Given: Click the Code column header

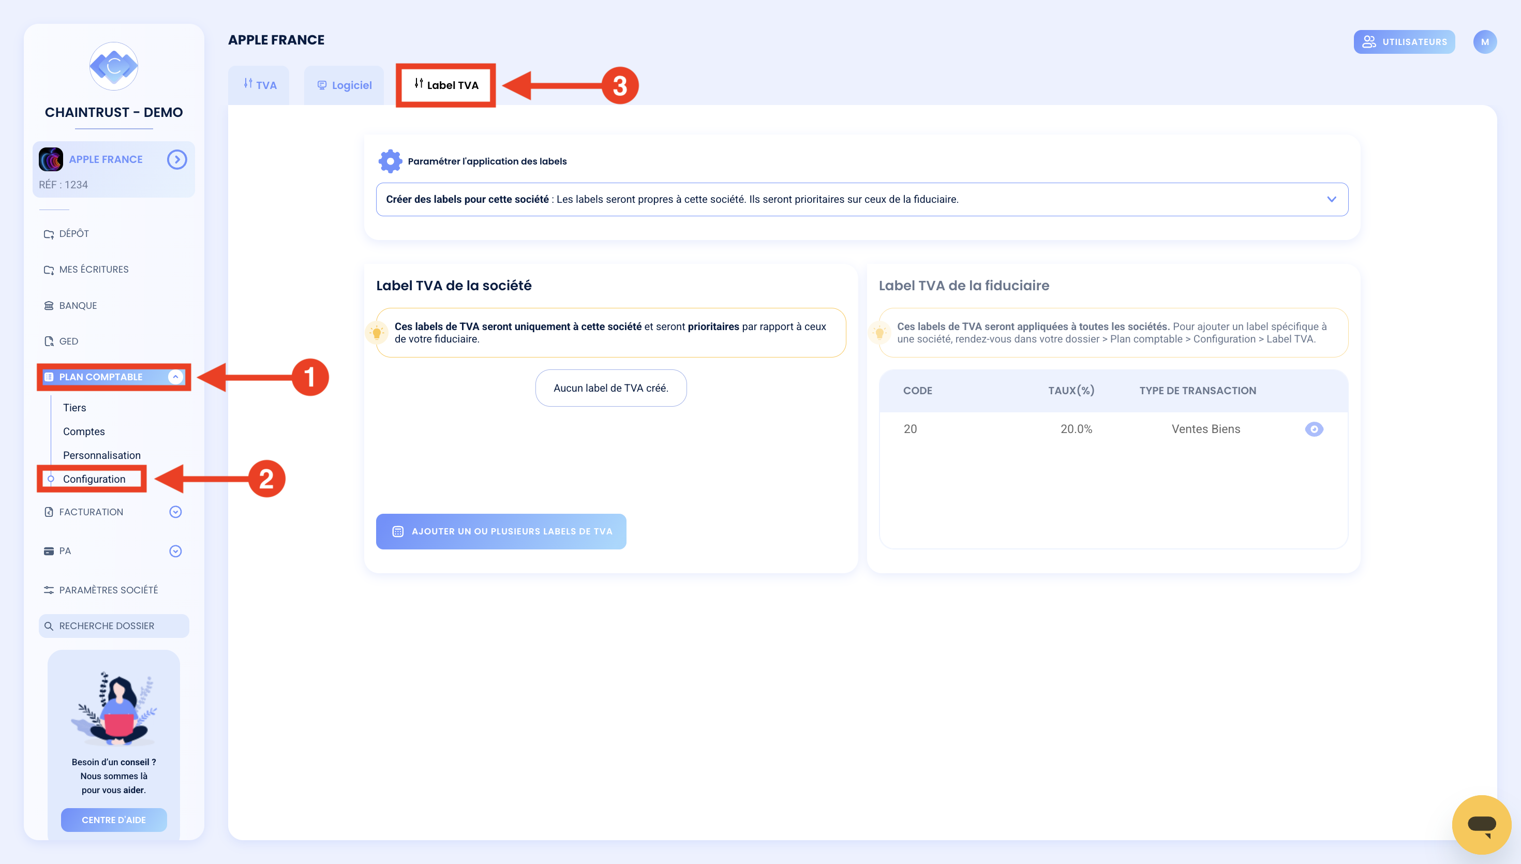Looking at the screenshot, I should pyautogui.click(x=917, y=391).
